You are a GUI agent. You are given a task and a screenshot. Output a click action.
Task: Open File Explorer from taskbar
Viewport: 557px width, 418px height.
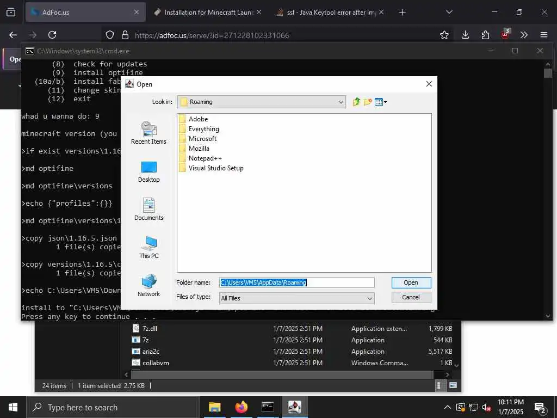(214, 407)
